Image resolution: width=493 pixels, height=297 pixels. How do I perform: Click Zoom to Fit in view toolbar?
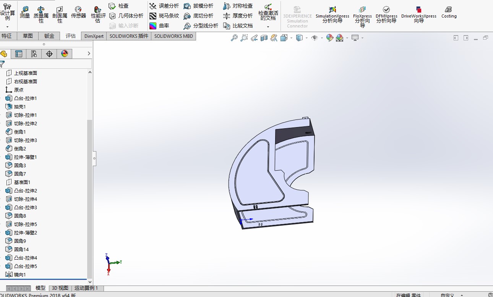[234, 38]
